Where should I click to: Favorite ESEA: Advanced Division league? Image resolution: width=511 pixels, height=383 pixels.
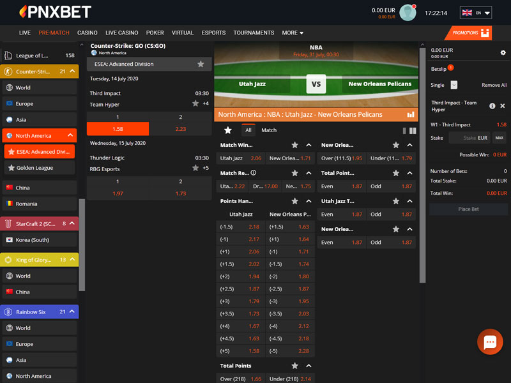pos(201,64)
